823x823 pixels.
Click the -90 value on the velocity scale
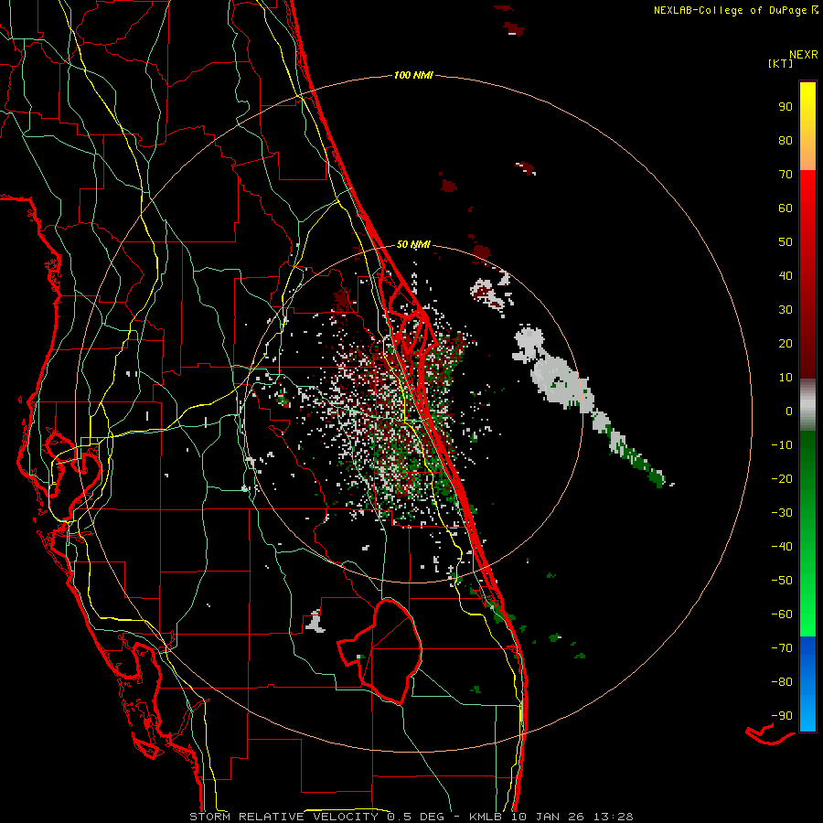(782, 716)
